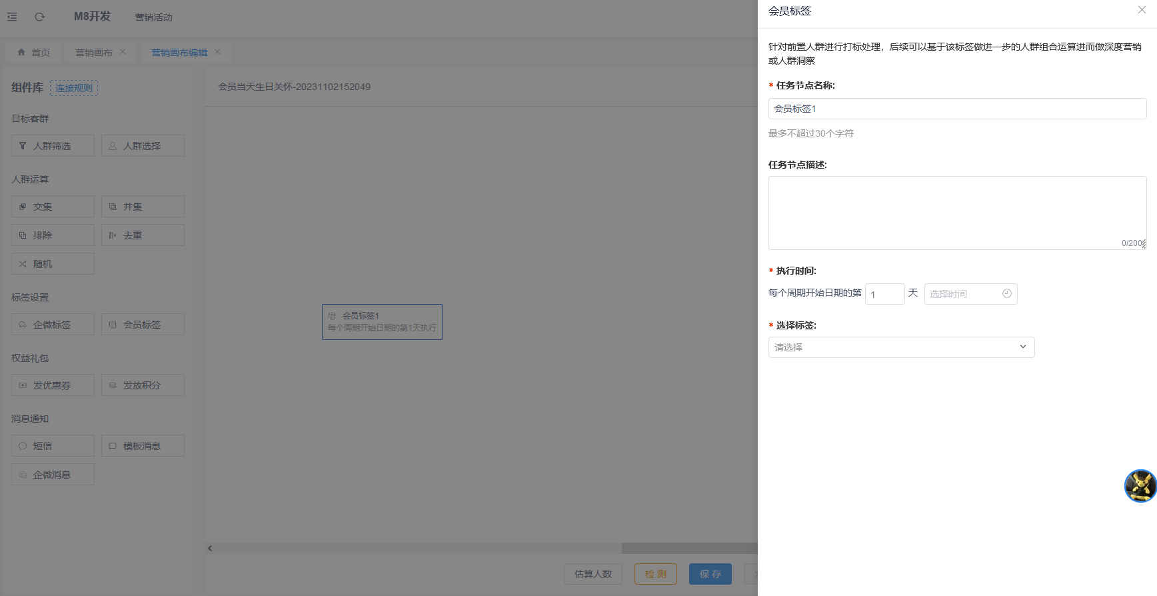Choose the 发优惠券 component

coord(53,385)
